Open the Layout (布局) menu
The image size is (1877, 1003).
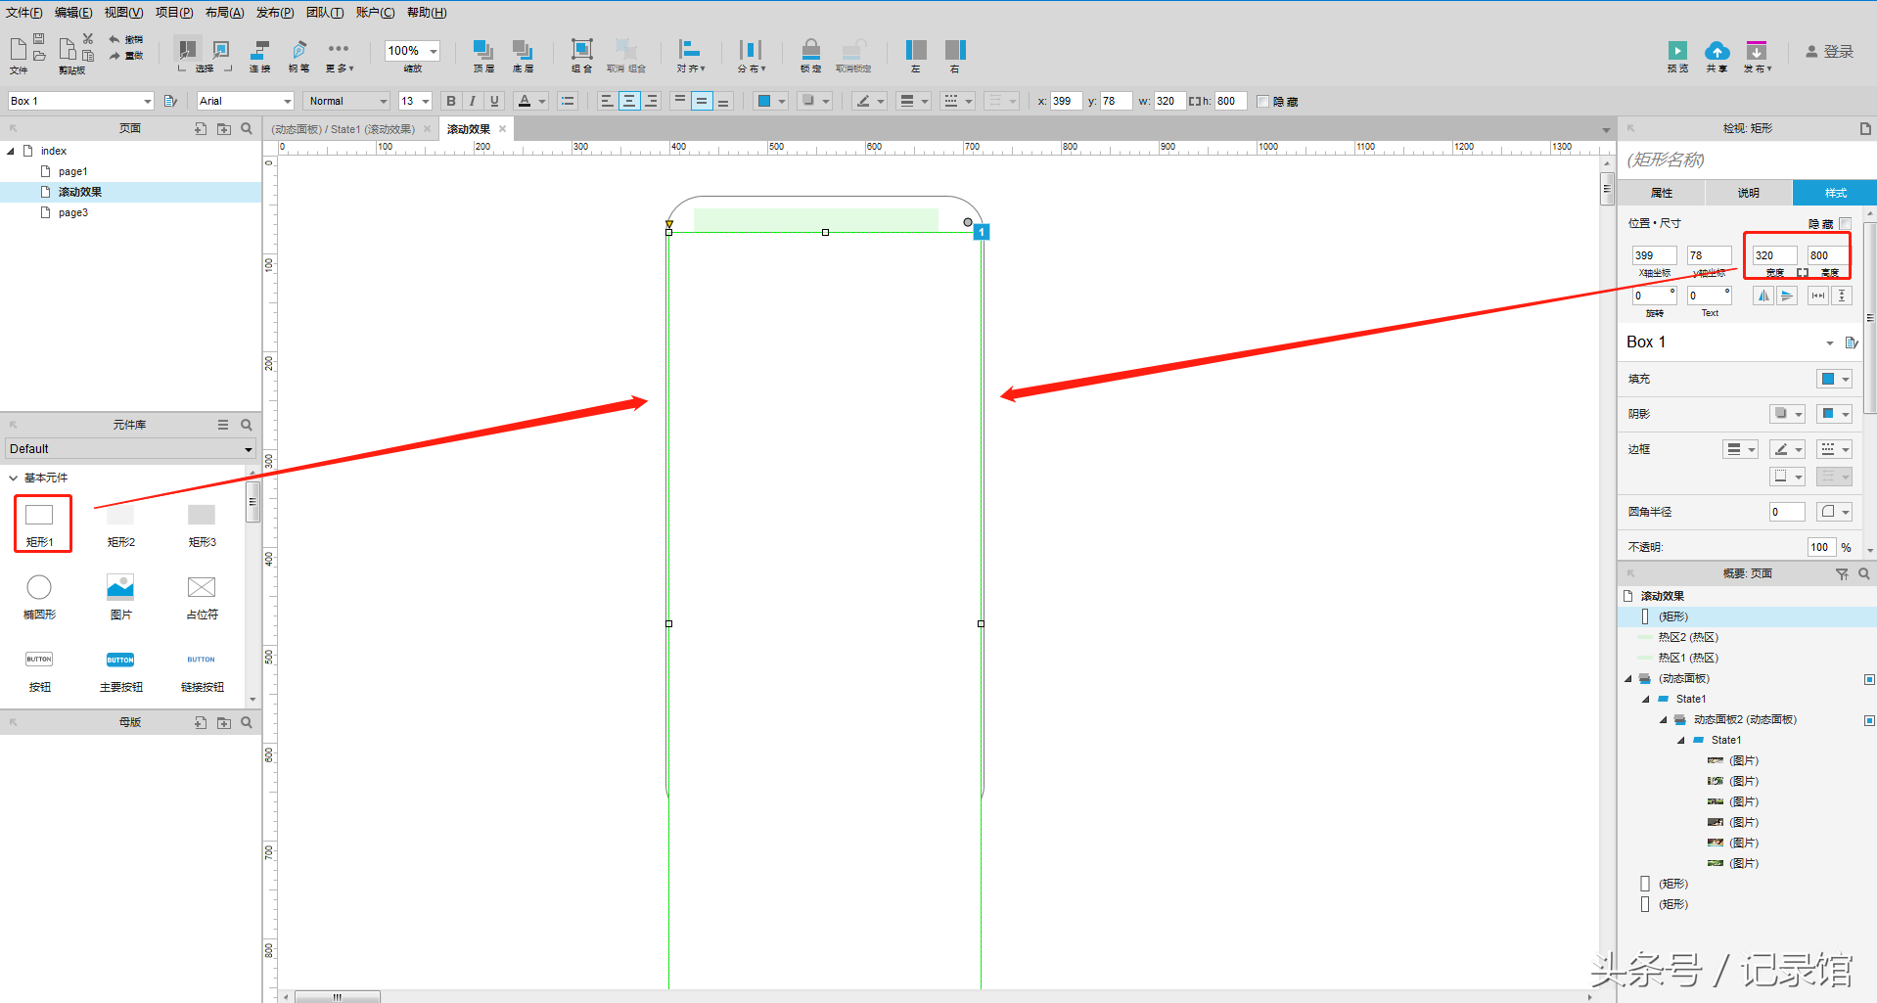(224, 13)
